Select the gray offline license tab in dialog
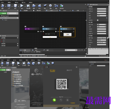This screenshot has height=109, width=116. click(69, 70)
